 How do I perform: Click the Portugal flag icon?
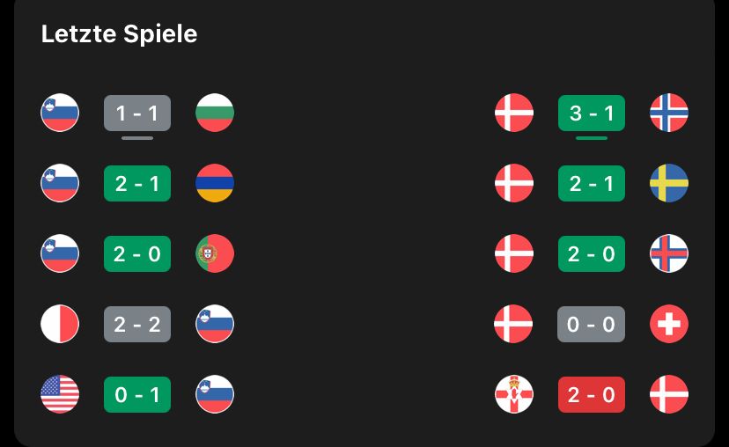pyautogui.click(x=215, y=253)
